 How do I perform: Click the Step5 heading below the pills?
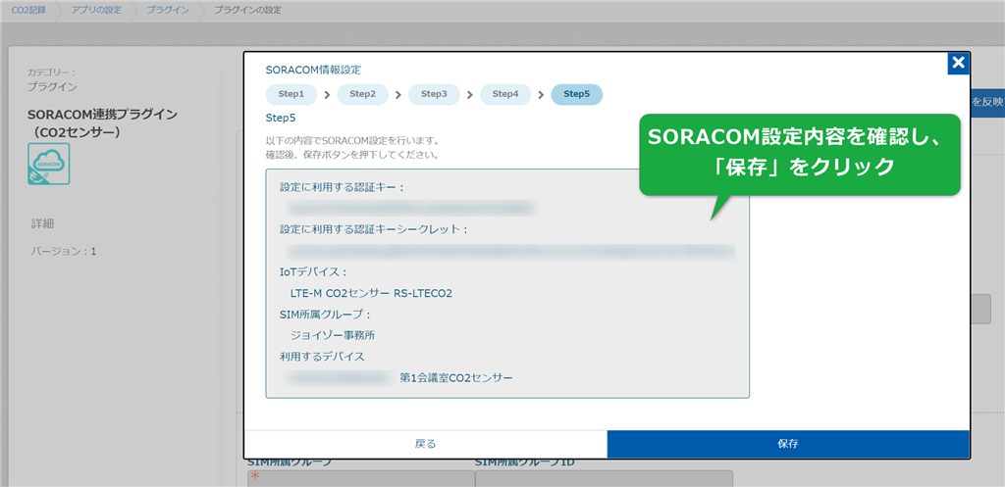(x=280, y=118)
